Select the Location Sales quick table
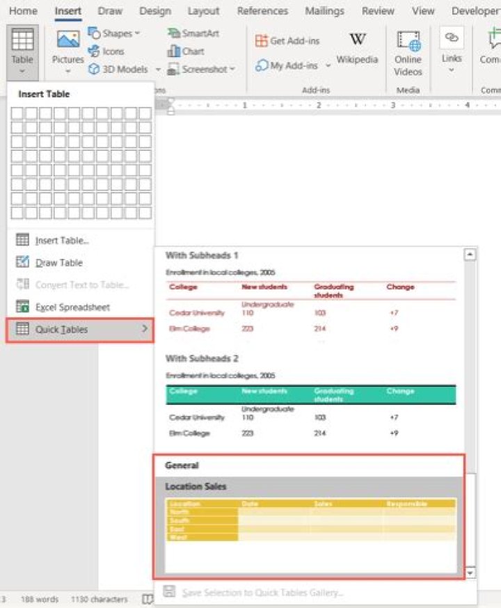This screenshot has height=608, width=501. [x=310, y=526]
